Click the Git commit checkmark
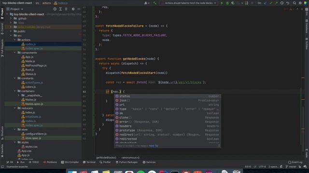The height and width of the screenshot is (173, 309). (271, 3)
